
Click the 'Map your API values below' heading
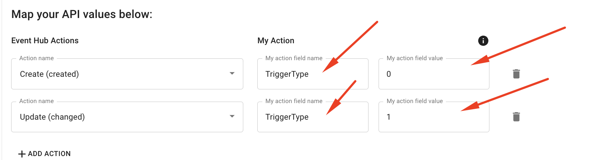point(82,14)
